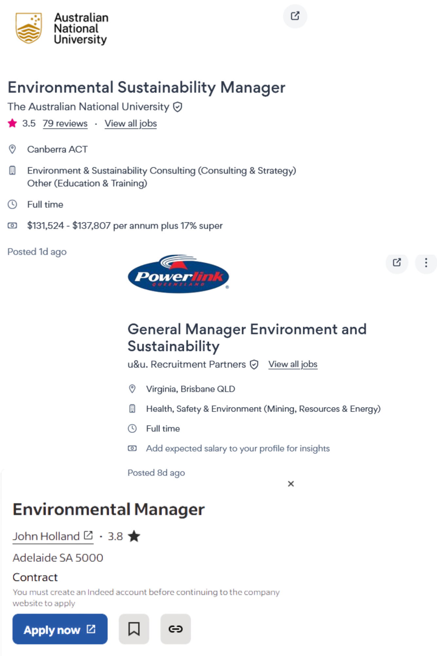Click clock icon beside Powerlink Full time
Screen dimensions: 437x656
[x=132, y=428]
